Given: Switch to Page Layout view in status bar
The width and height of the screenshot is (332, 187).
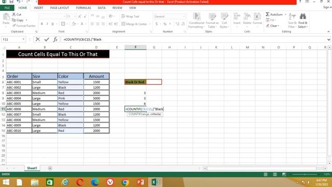Looking at the screenshot, I should coord(275,175).
